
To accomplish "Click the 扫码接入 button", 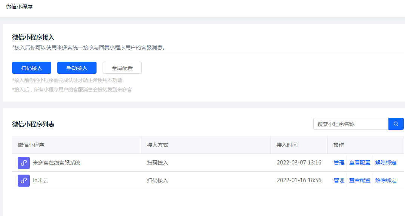I will [x=32, y=68].
